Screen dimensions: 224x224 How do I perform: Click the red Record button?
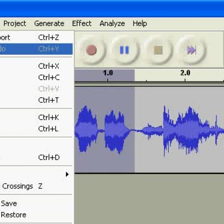coord(91,50)
